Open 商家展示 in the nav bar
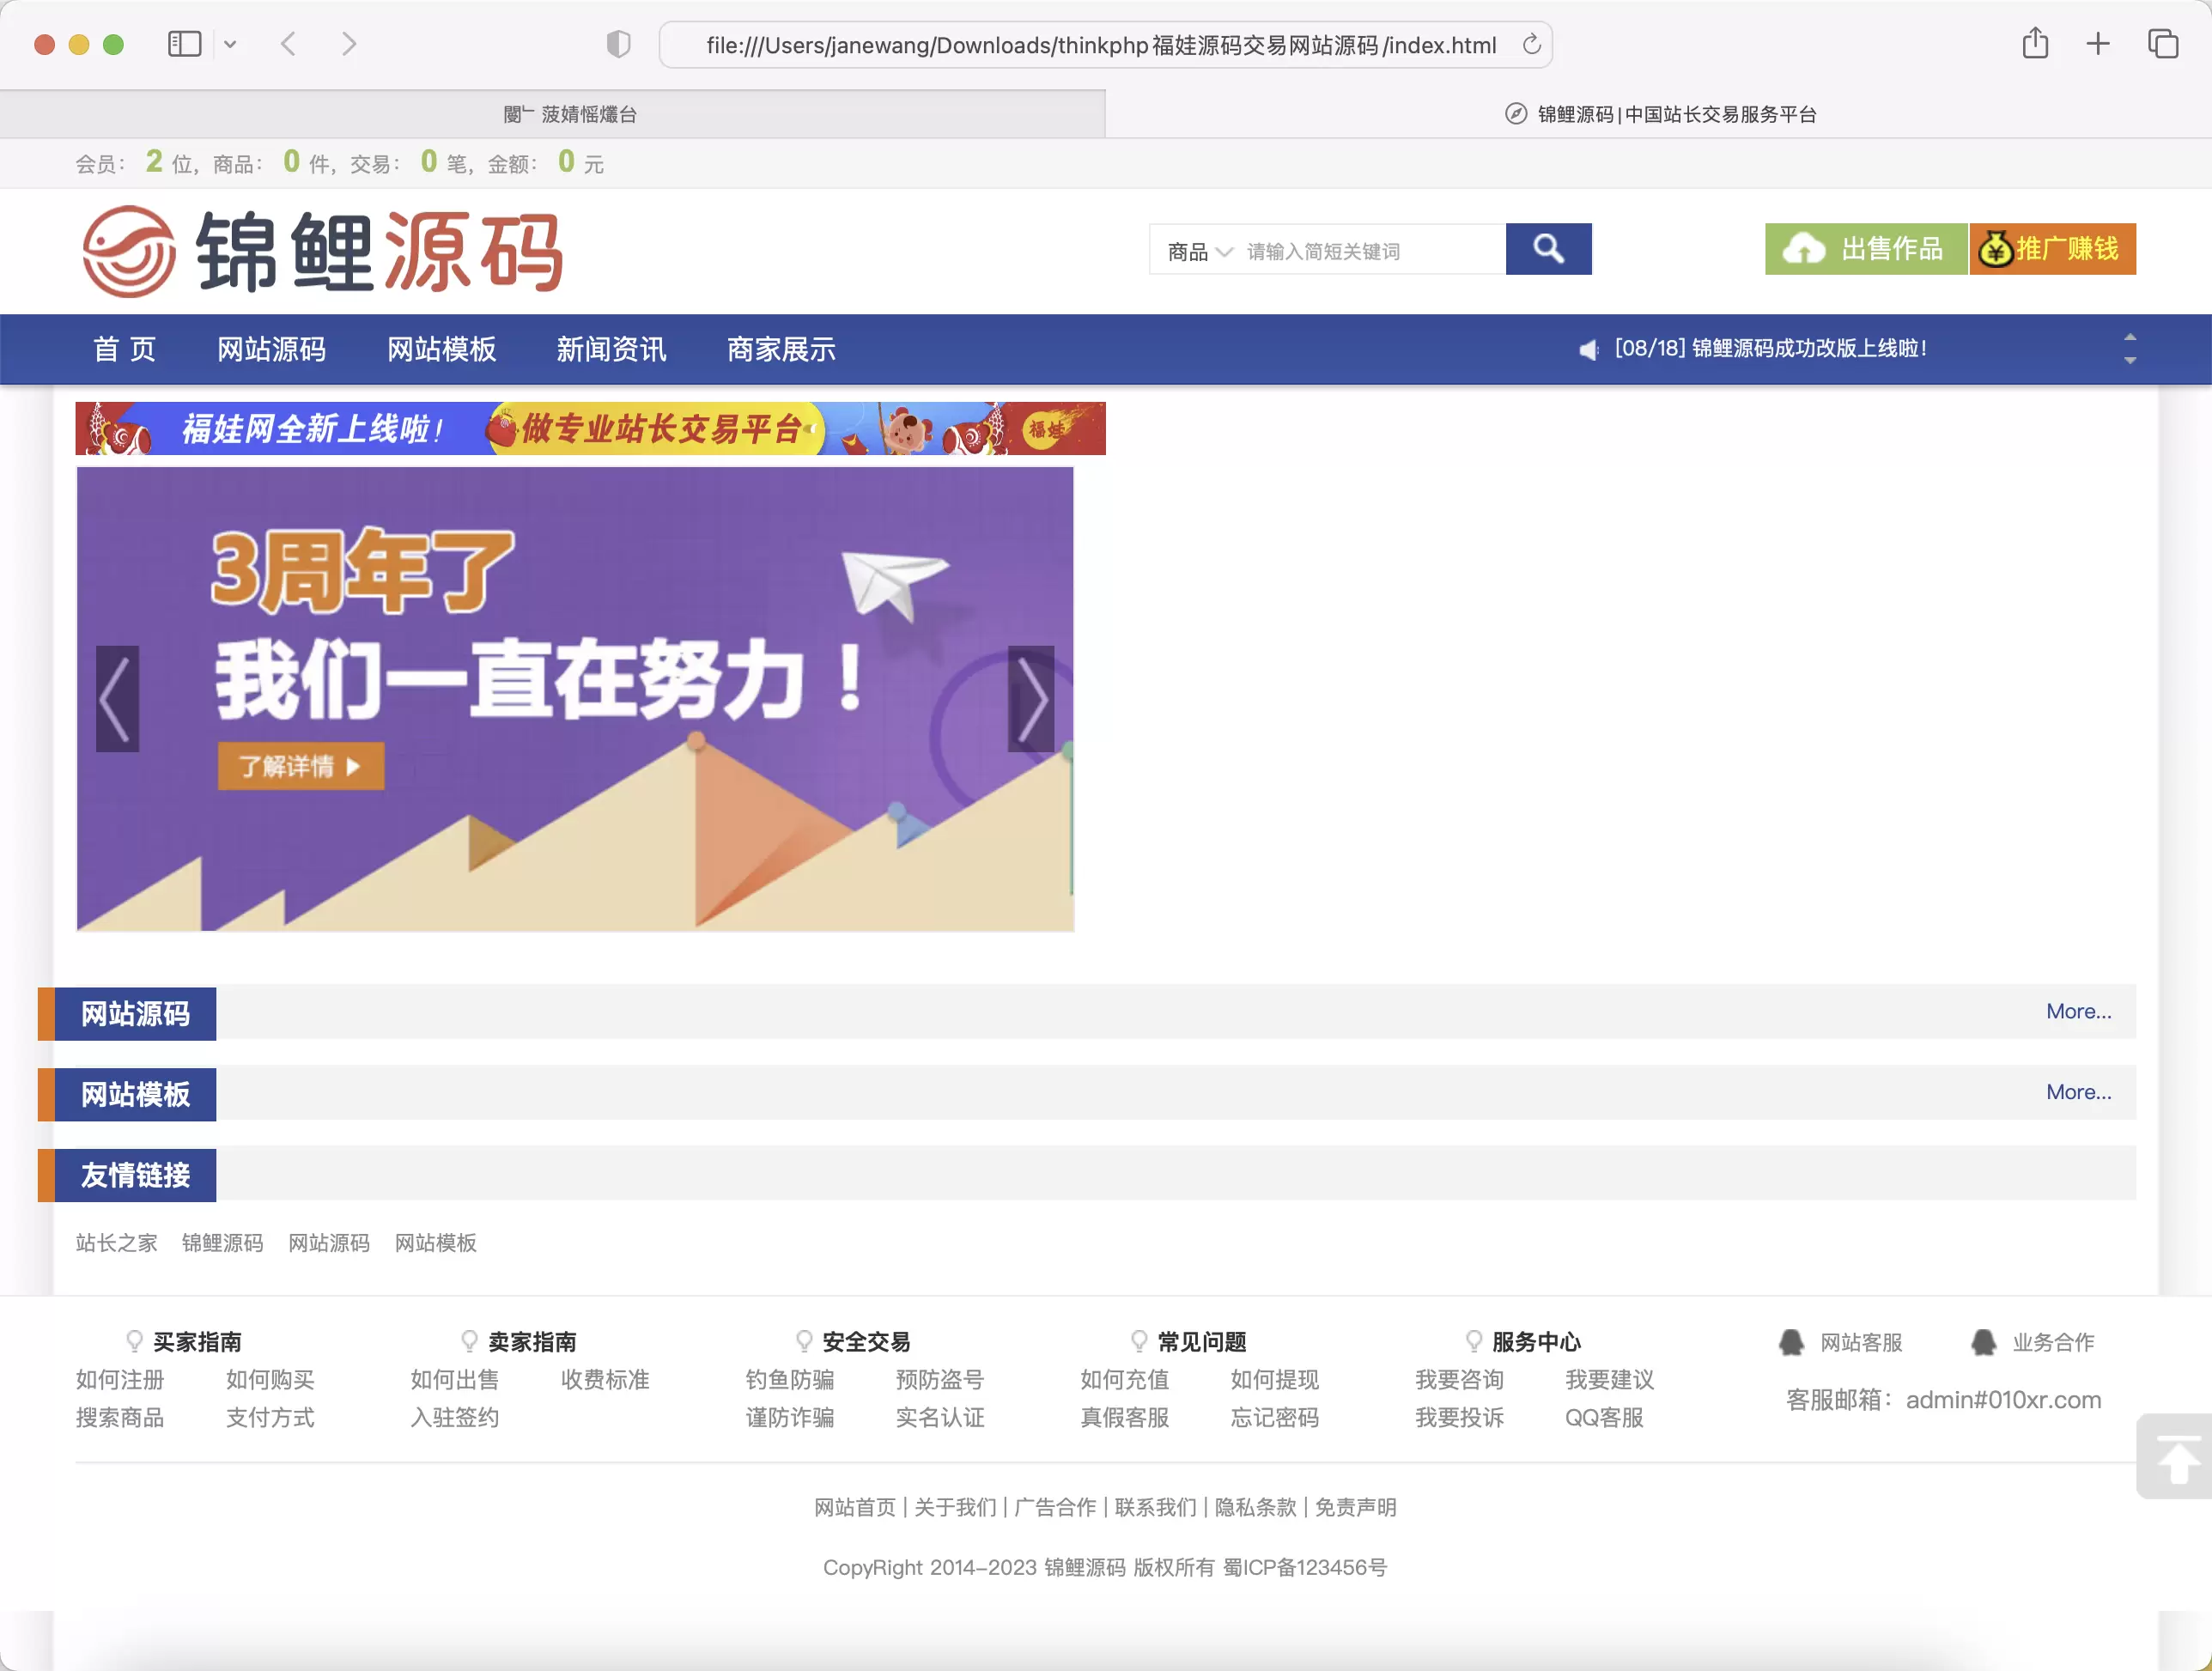 click(x=782, y=349)
